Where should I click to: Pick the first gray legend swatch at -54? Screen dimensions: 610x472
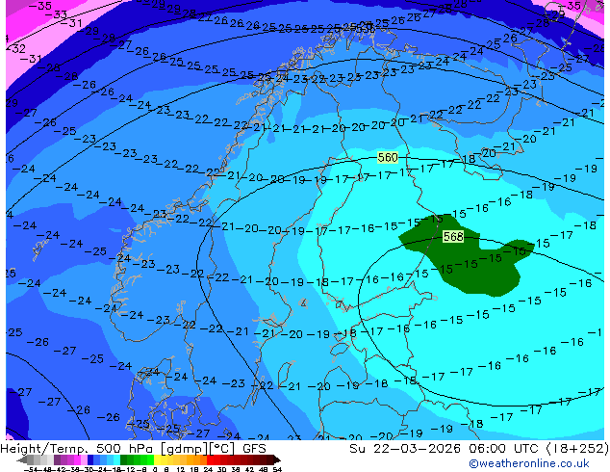tap(31, 459)
